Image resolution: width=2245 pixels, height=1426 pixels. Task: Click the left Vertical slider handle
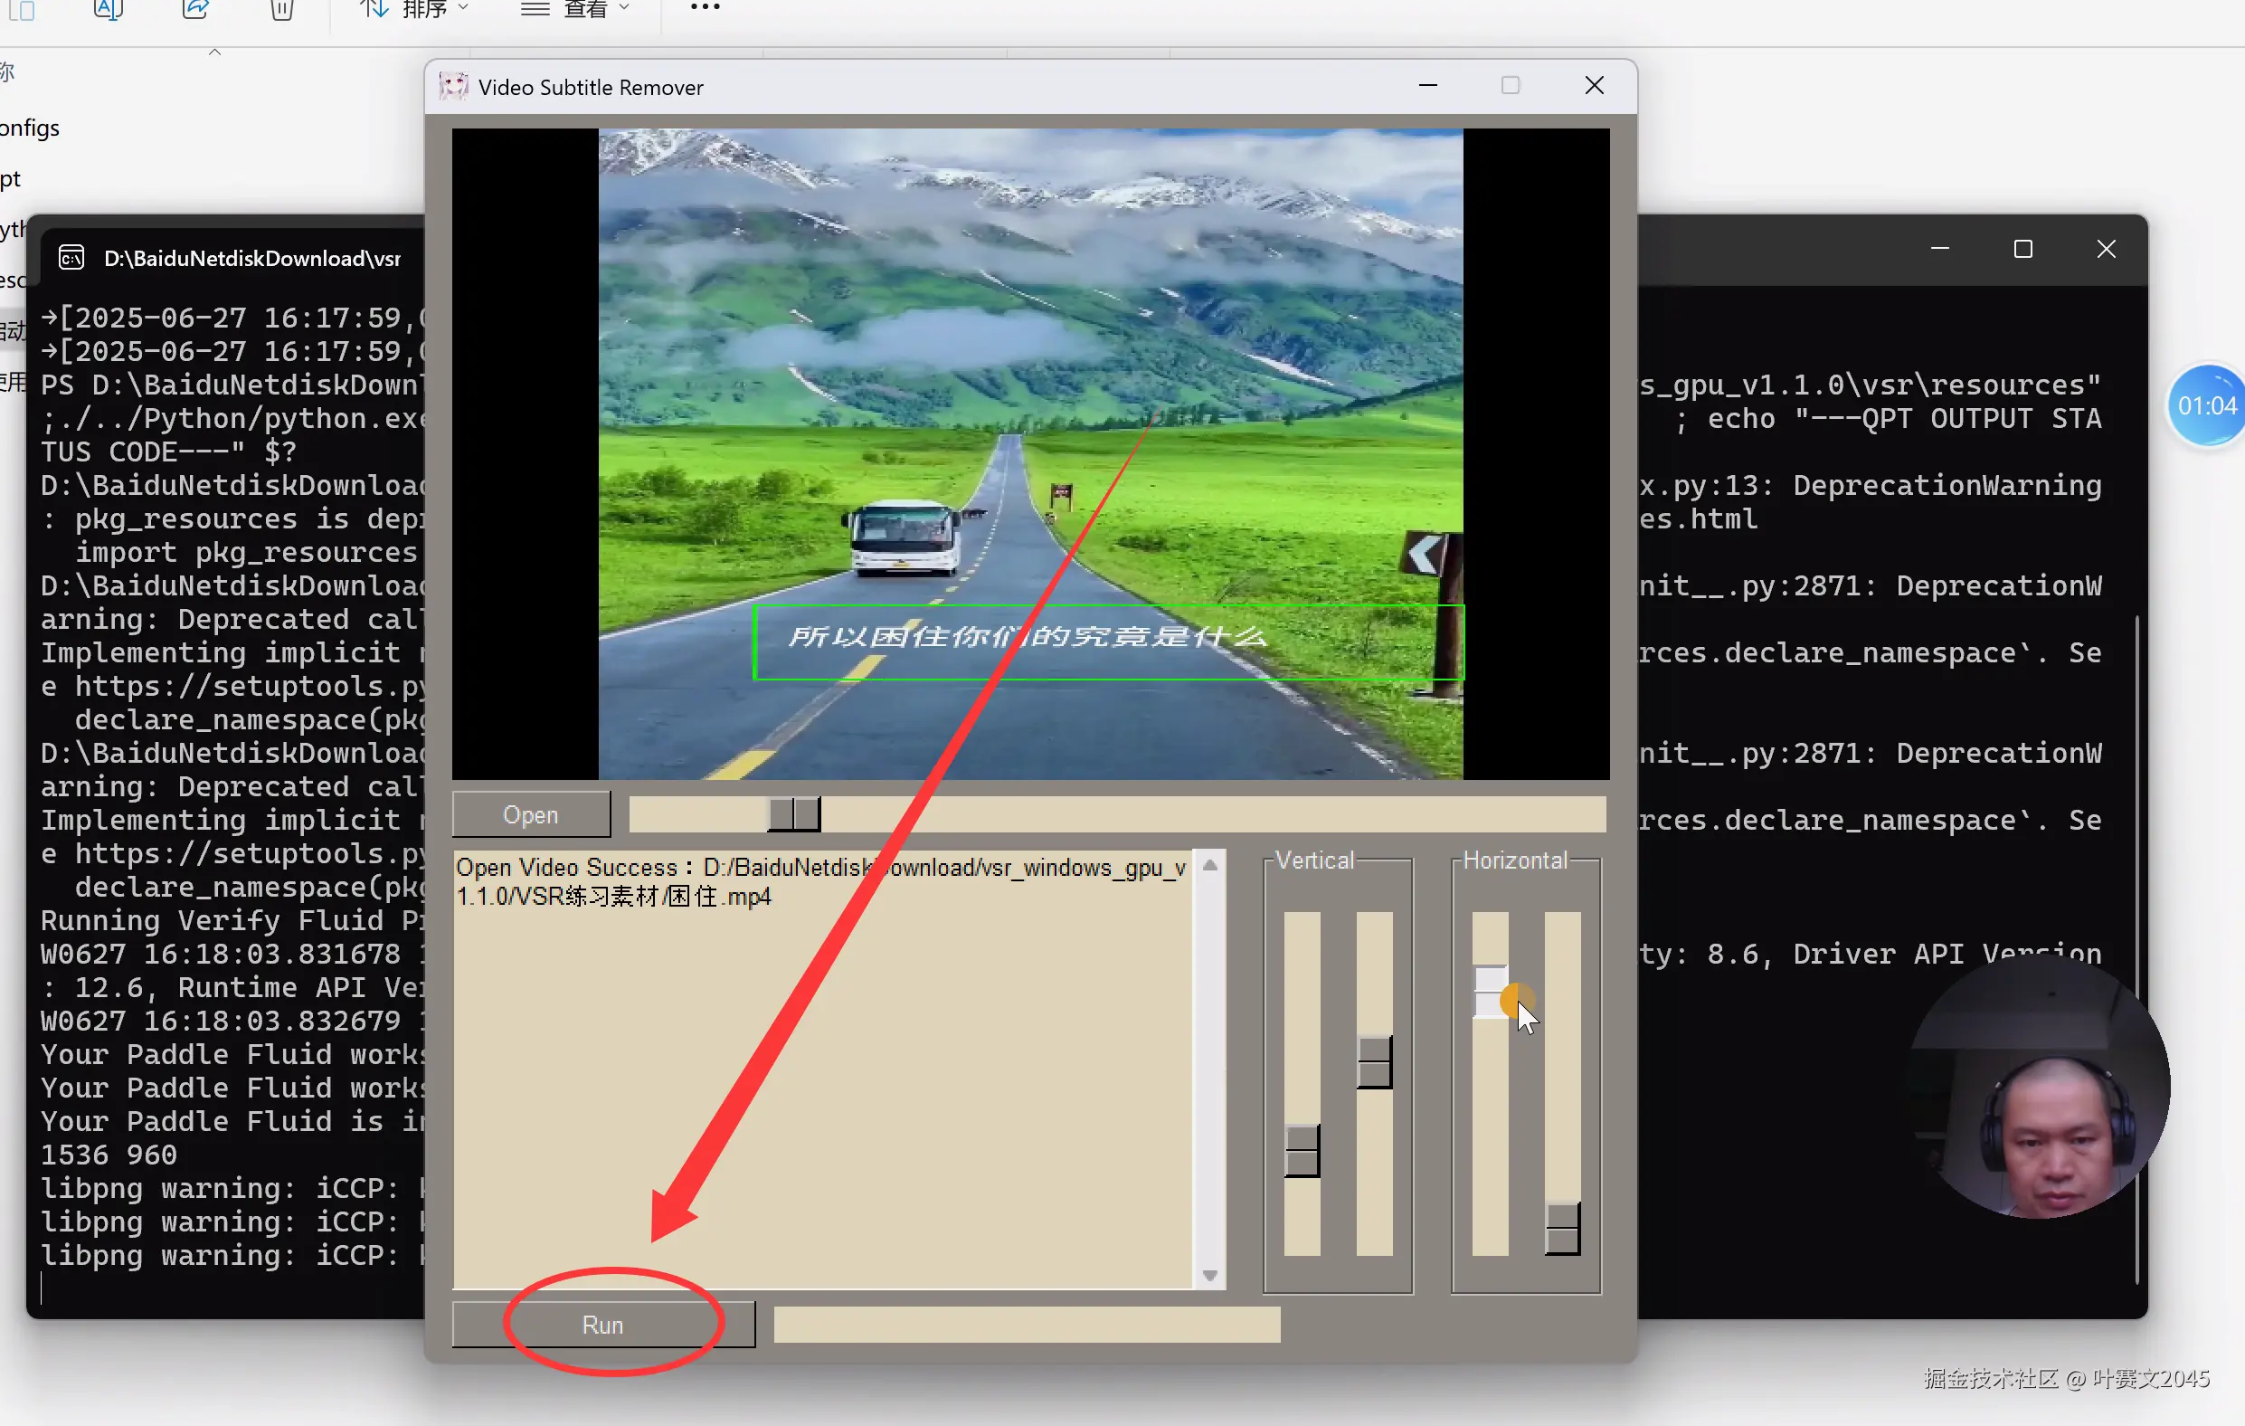1302,1150
